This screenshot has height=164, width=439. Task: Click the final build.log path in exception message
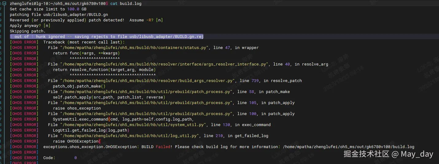tap(348, 147)
